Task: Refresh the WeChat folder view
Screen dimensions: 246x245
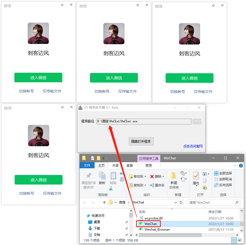Action: pos(181,202)
